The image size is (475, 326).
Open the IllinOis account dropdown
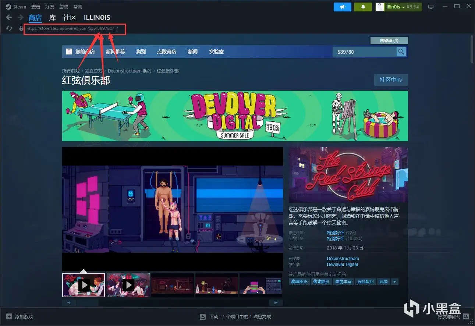(x=398, y=7)
